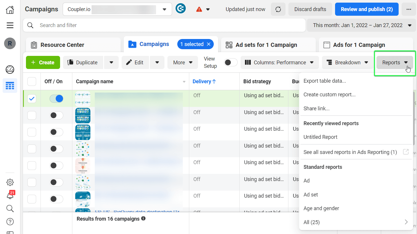Click the refresh icon button
The image size is (417, 234).
coord(278,9)
